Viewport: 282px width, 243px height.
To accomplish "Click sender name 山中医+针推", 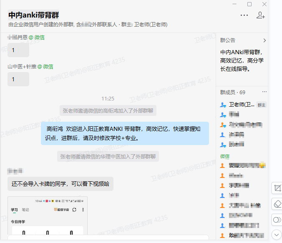I will [x=22, y=67].
